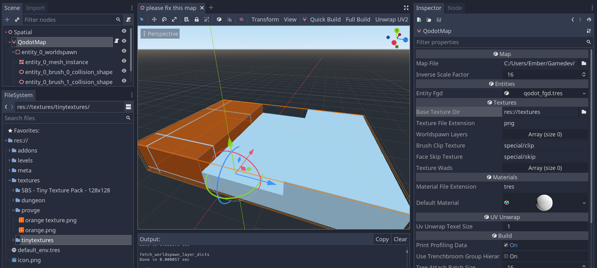Open the Perspective viewport menu
The image size is (597, 268).
pos(160,34)
